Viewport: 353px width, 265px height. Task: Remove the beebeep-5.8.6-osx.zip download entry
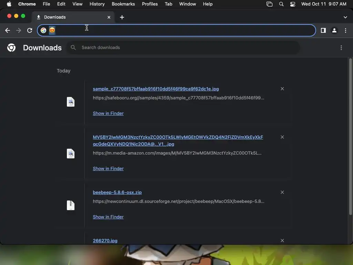pyautogui.click(x=282, y=192)
